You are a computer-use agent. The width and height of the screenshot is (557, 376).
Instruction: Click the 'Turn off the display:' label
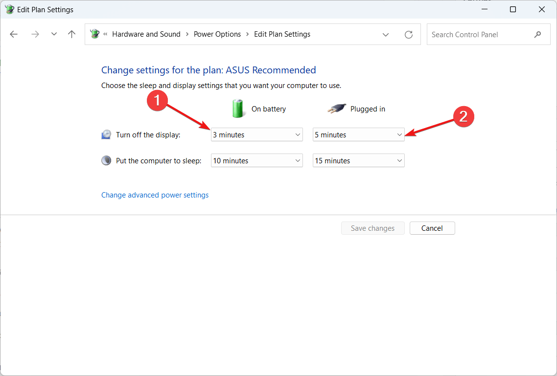(x=148, y=135)
